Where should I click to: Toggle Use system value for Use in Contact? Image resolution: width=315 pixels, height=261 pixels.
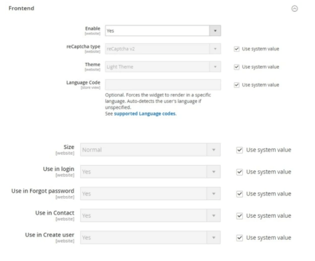click(x=239, y=216)
